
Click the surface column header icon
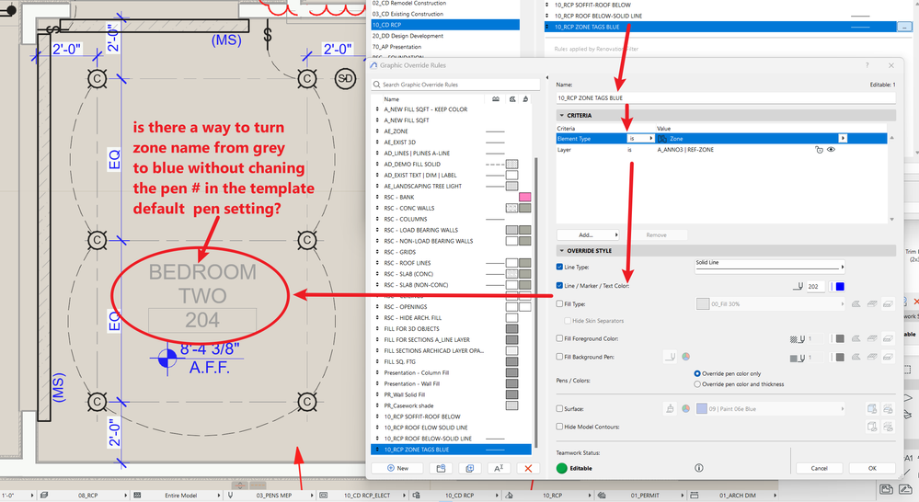click(x=525, y=99)
